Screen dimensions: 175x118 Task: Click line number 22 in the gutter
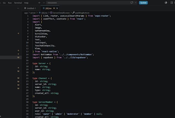click(x=27, y=78)
